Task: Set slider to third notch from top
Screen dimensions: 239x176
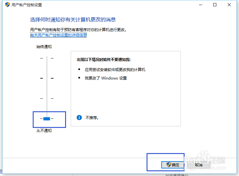Action: pyautogui.click(x=47, y=99)
